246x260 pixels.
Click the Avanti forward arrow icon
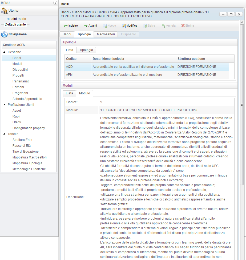[86, 26]
